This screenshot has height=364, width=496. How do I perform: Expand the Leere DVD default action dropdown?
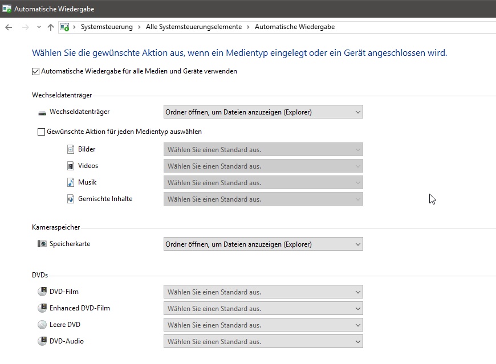tap(263, 325)
